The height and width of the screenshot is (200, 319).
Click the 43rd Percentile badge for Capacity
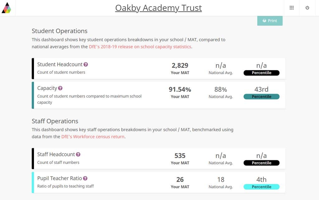[x=261, y=96]
